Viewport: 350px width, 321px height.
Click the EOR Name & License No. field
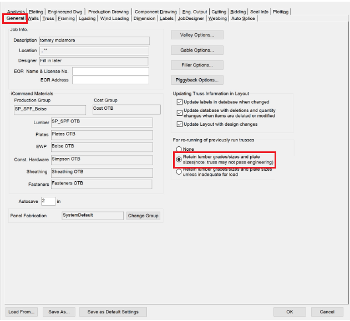coord(110,72)
